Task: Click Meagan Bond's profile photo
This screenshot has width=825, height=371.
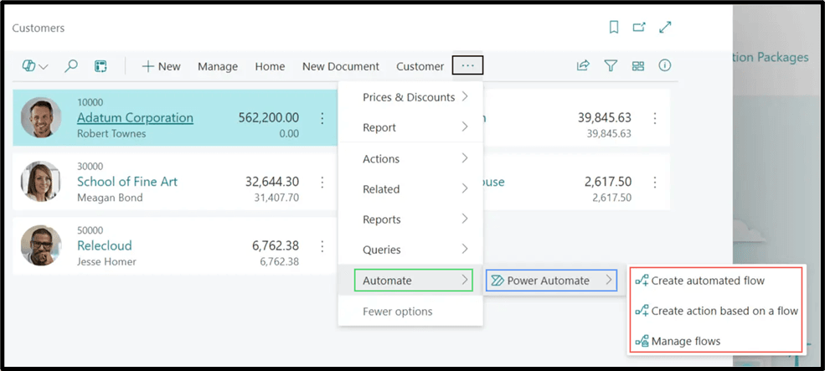Action: [x=41, y=182]
